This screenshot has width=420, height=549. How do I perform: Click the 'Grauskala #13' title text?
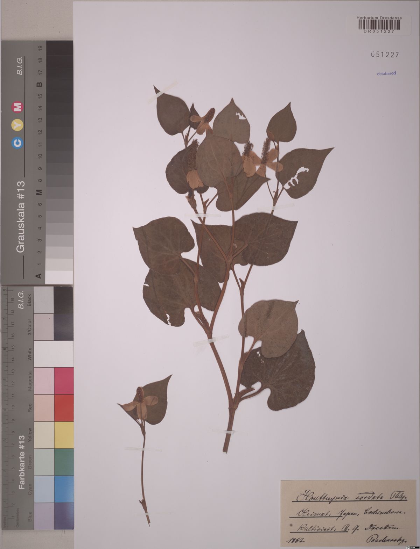pyautogui.click(x=21, y=217)
